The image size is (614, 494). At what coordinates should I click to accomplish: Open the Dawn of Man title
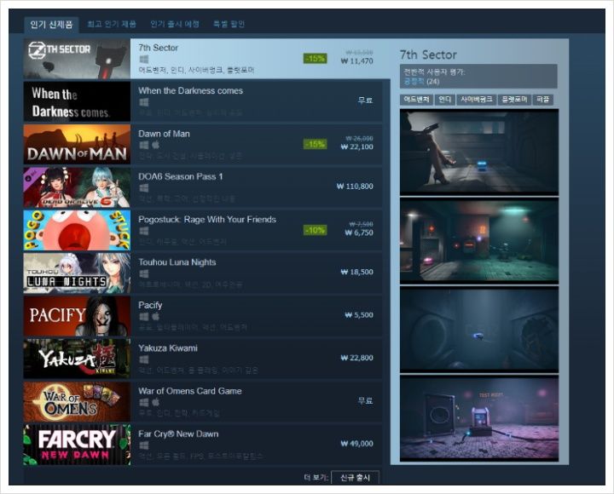(164, 134)
